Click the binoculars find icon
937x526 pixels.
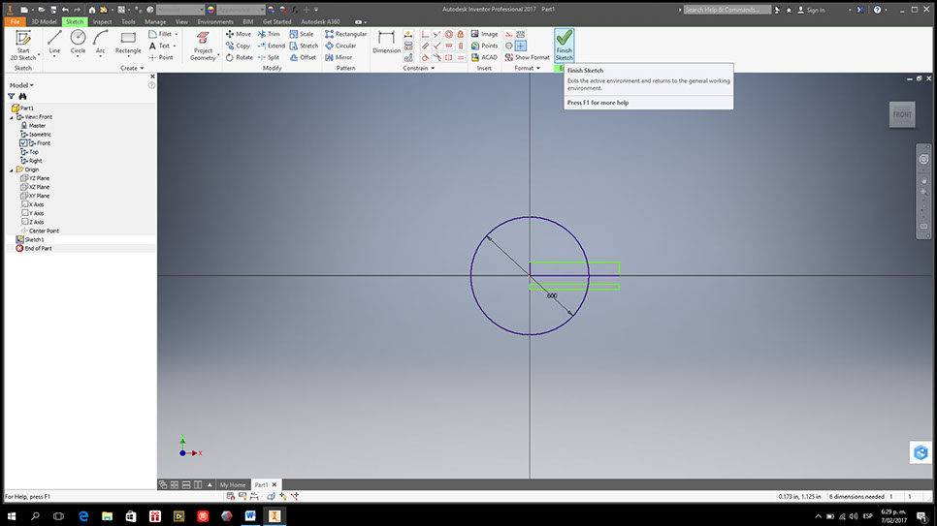point(22,96)
